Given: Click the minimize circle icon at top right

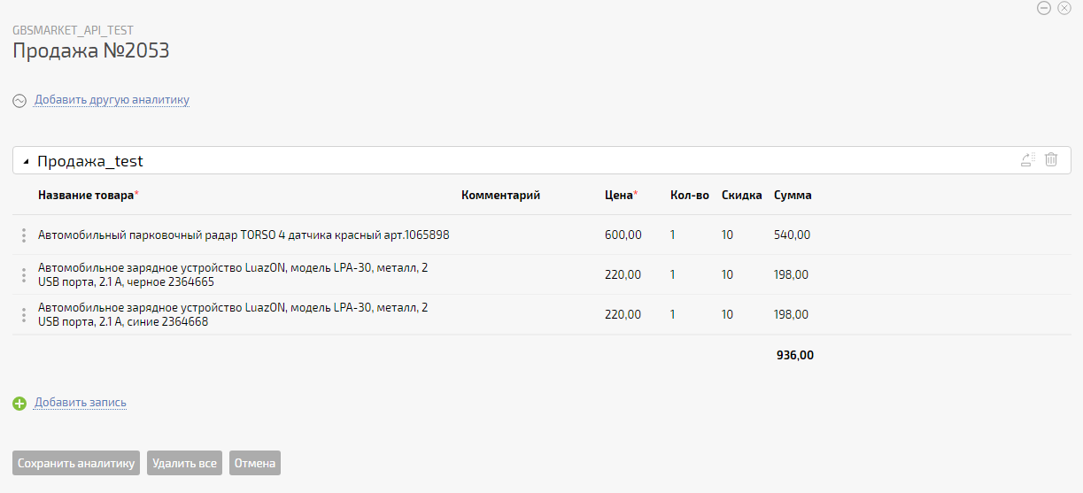Looking at the screenshot, I should 1044,7.
